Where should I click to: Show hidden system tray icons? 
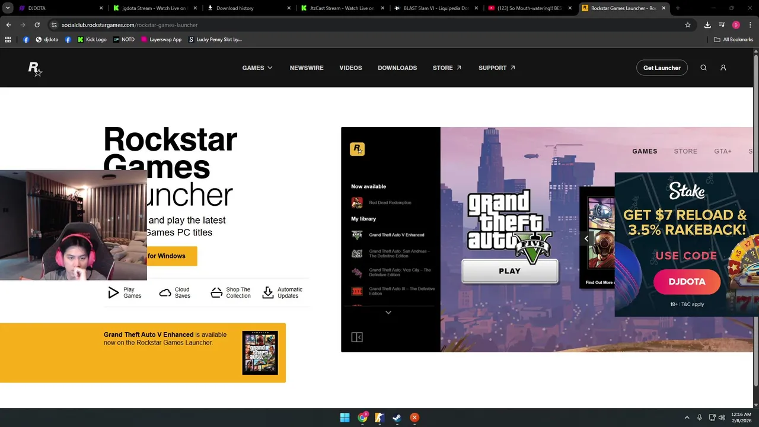coord(687,418)
